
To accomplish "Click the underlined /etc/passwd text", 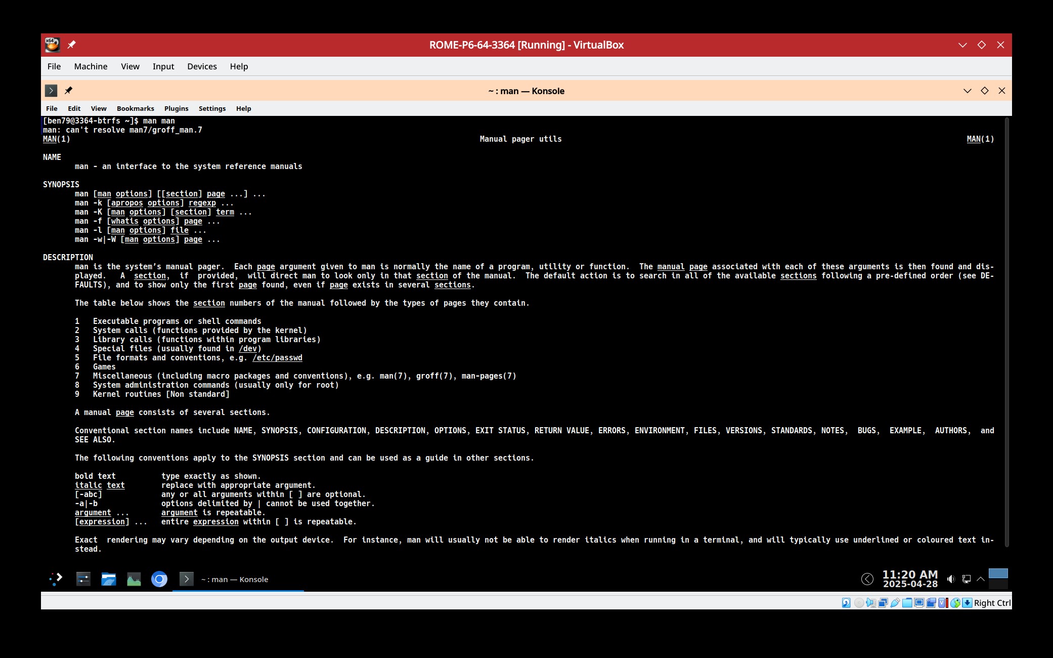I will (x=277, y=358).
